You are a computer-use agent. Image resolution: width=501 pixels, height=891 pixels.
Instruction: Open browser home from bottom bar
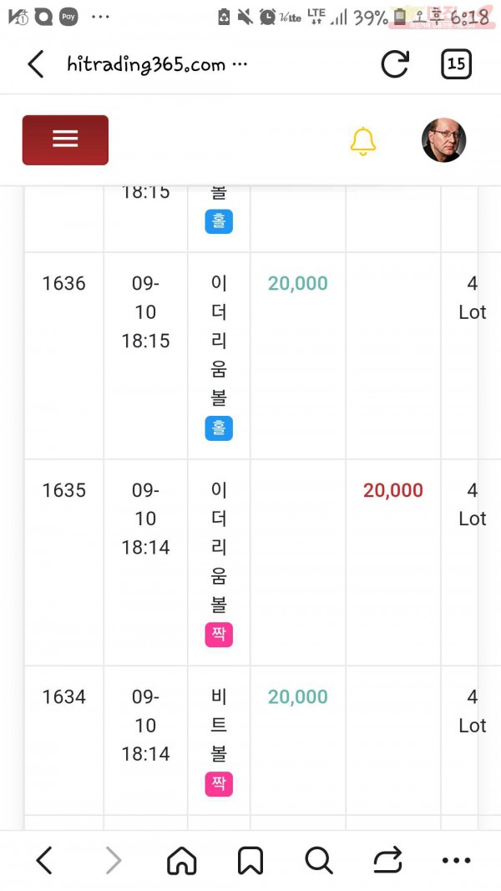pyautogui.click(x=182, y=861)
